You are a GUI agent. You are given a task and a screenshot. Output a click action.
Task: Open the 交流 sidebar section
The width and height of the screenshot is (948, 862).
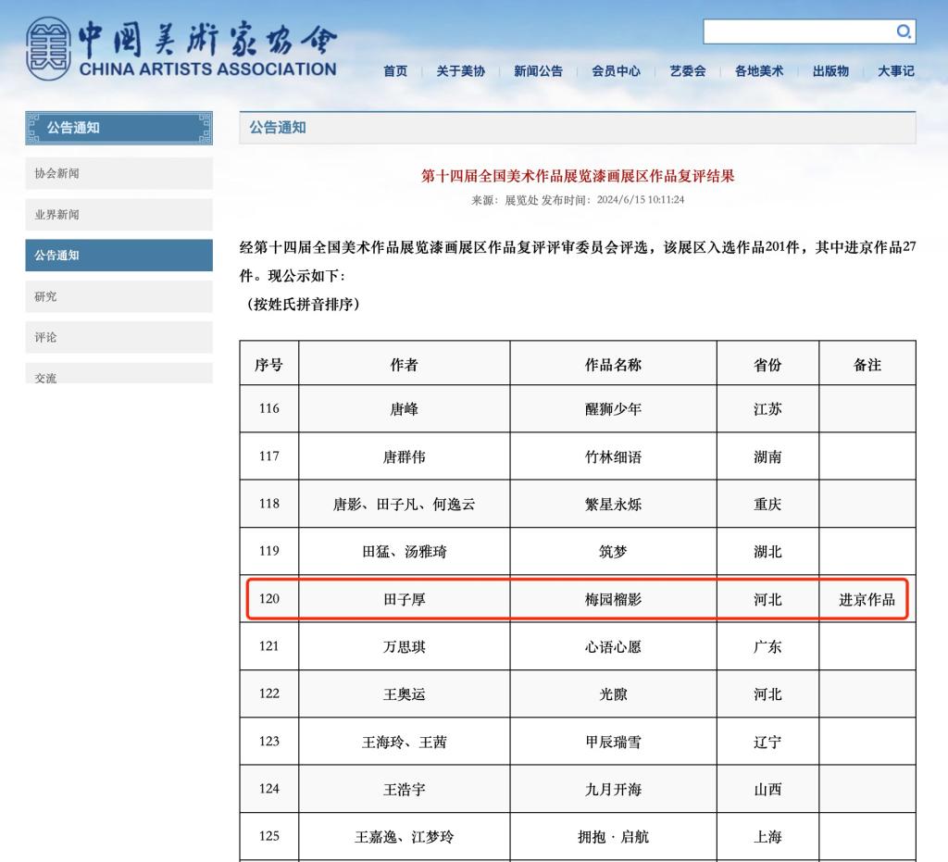click(118, 375)
